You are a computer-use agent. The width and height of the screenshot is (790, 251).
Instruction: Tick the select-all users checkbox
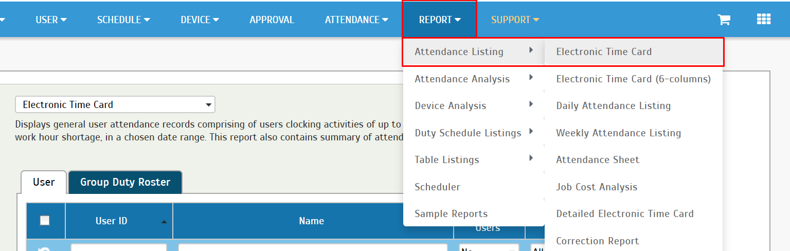pyautogui.click(x=45, y=220)
